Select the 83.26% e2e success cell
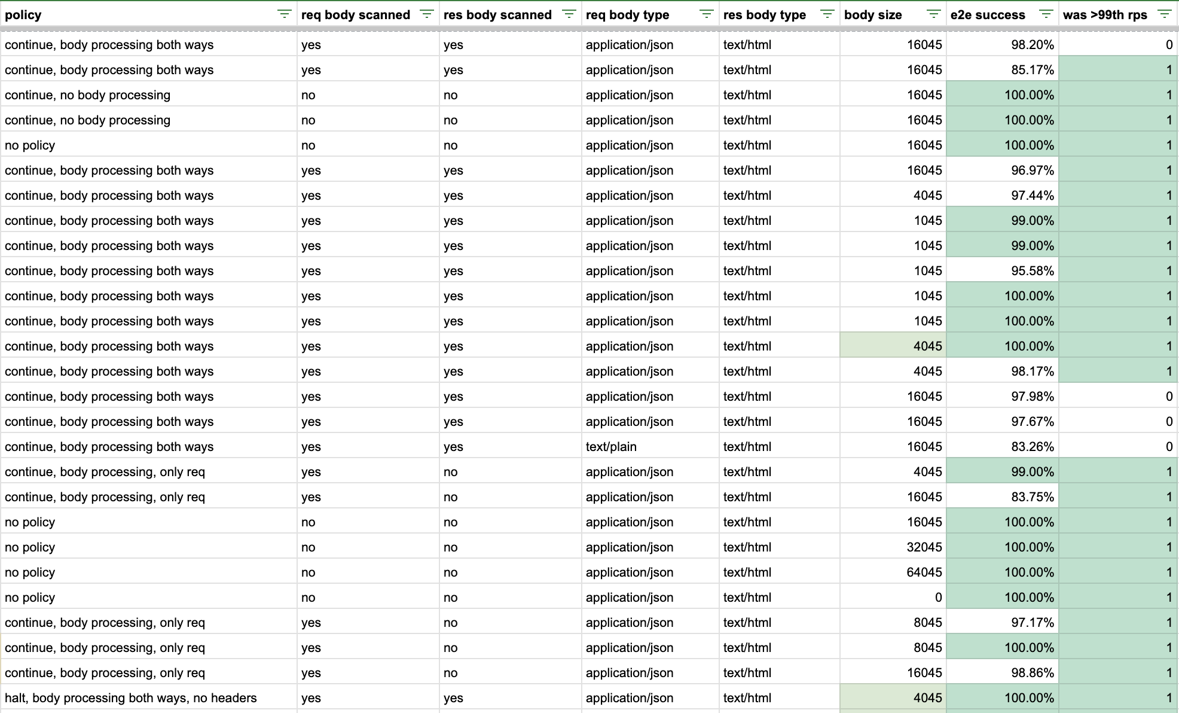This screenshot has height=713, width=1179. (1032, 447)
